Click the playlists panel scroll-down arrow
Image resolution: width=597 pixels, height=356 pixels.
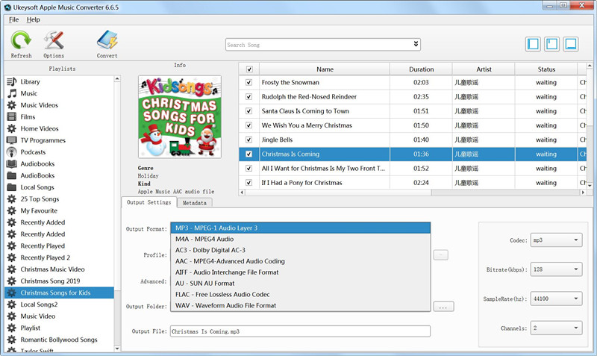click(117, 348)
